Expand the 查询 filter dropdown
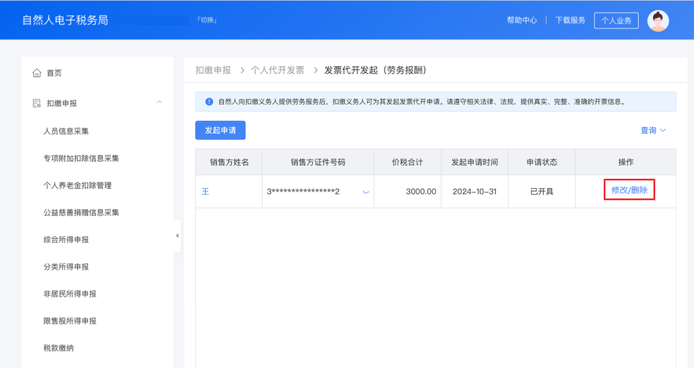 (x=654, y=130)
